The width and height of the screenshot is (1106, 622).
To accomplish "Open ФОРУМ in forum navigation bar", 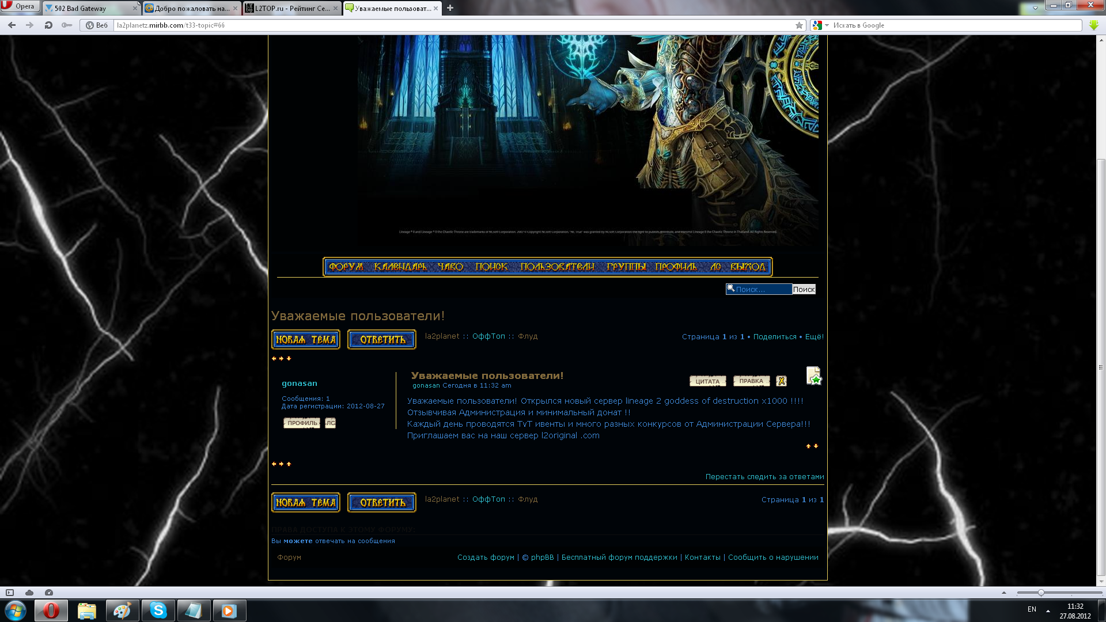I will (346, 267).
